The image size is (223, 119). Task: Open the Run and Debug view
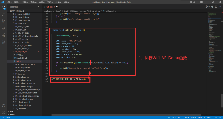[4, 28]
